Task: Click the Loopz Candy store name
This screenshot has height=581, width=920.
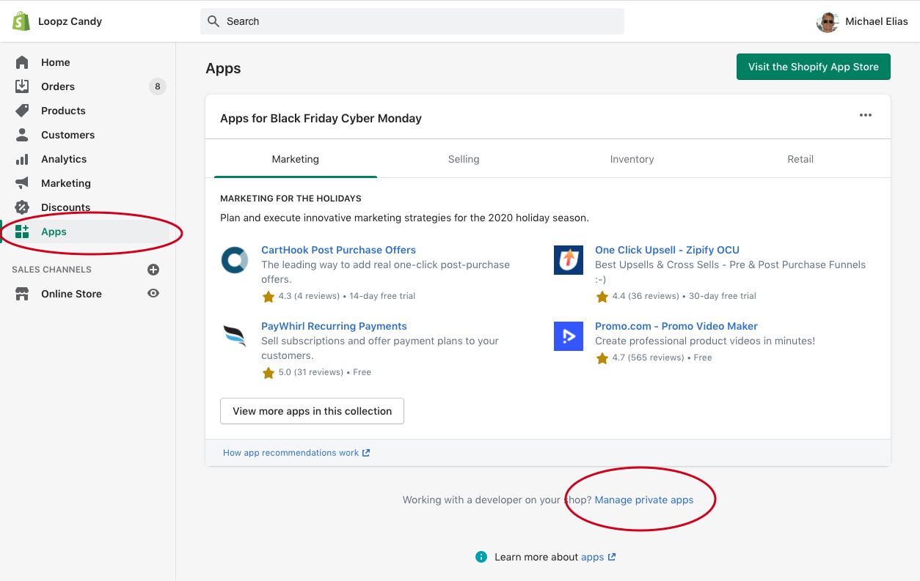Action: [70, 21]
